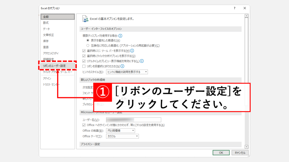The image size is (289, 162).
Task: Close the Excel のオプション dialog
Action: coord(245,8)
